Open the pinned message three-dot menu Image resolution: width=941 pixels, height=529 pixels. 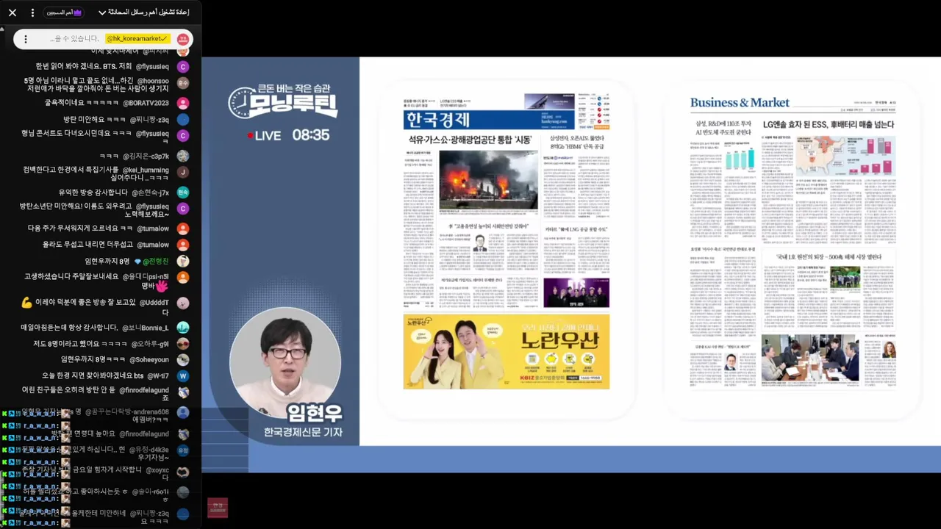pyautogui.click(x=26, y=39)
